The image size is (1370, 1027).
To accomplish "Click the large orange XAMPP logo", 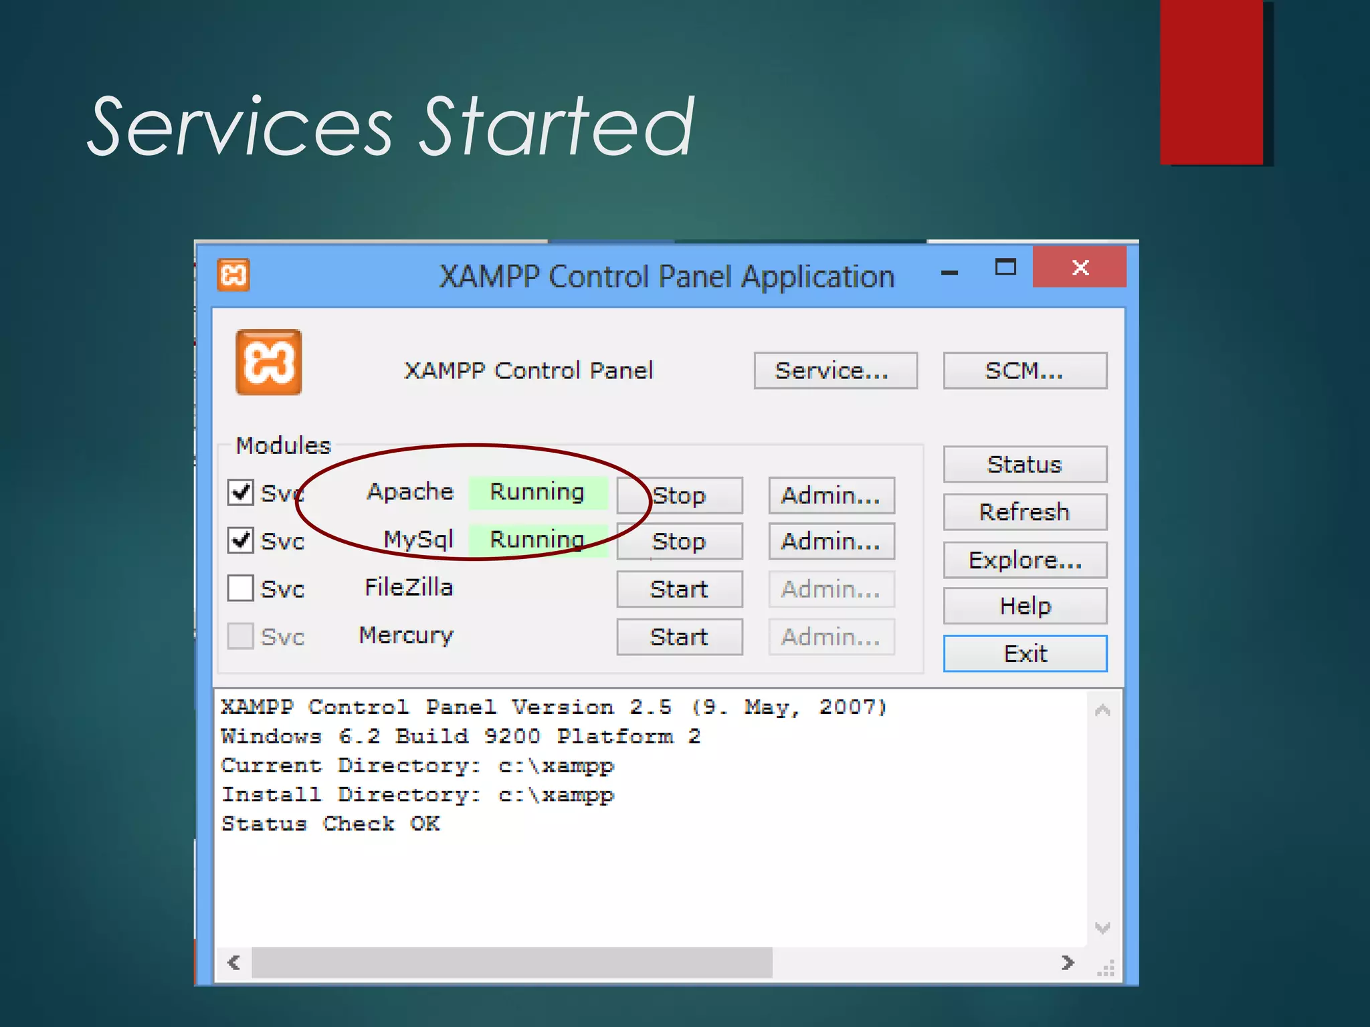I will (269, 362).
